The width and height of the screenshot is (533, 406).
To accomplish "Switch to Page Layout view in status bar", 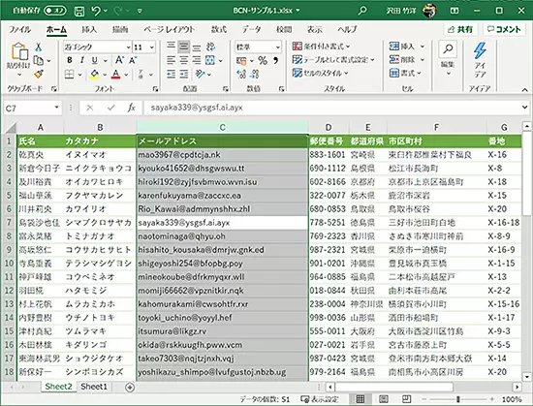I will click(384, 399).
